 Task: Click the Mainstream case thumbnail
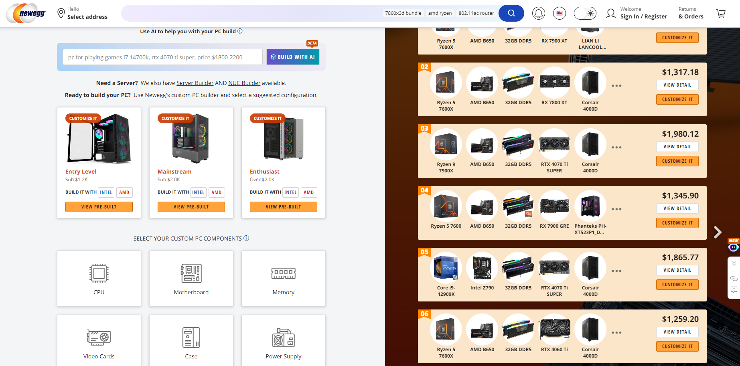pyautogui.click(x=191, y=139)
